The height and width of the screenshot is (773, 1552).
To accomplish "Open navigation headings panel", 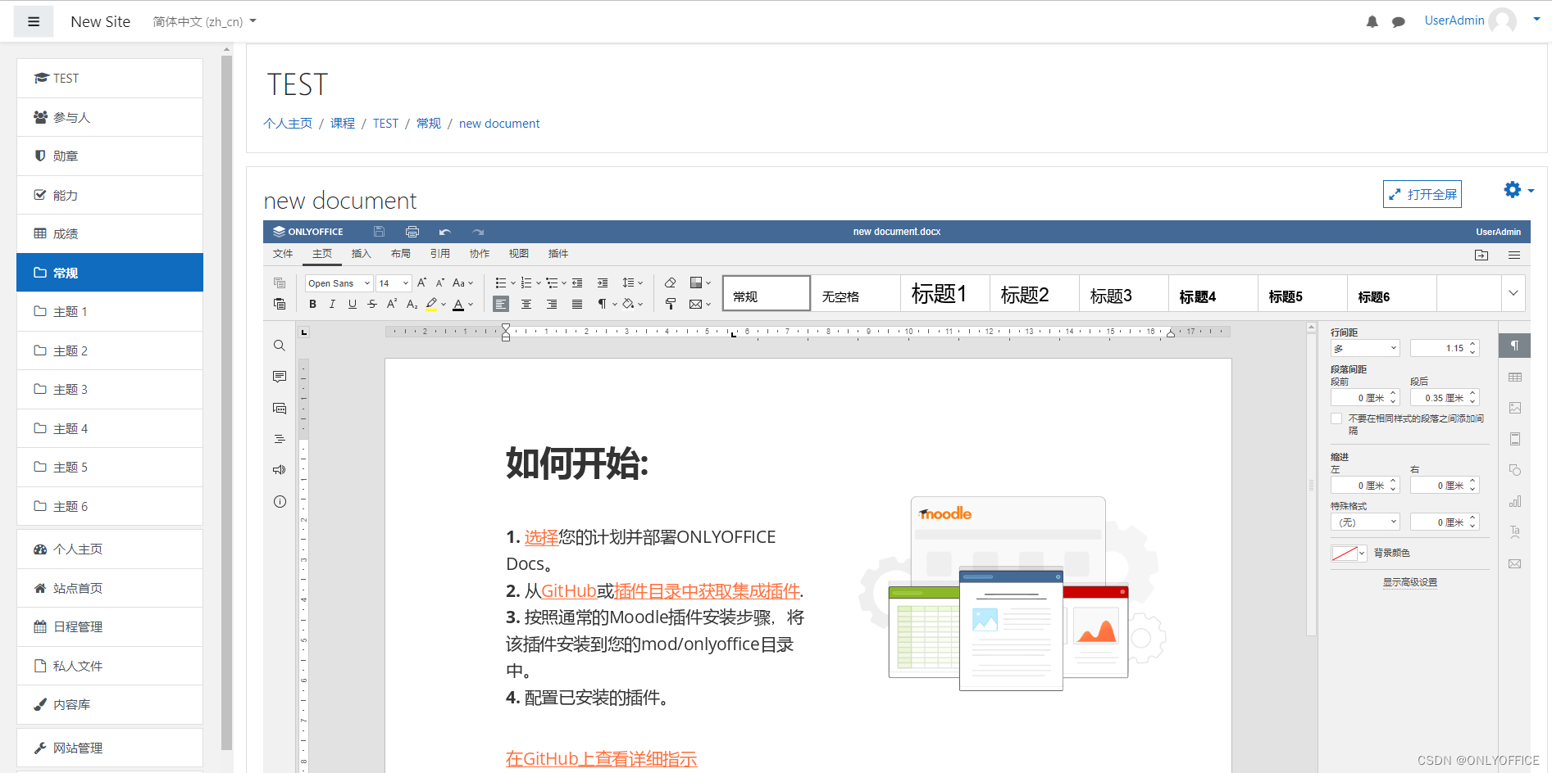I will [280, 439].
